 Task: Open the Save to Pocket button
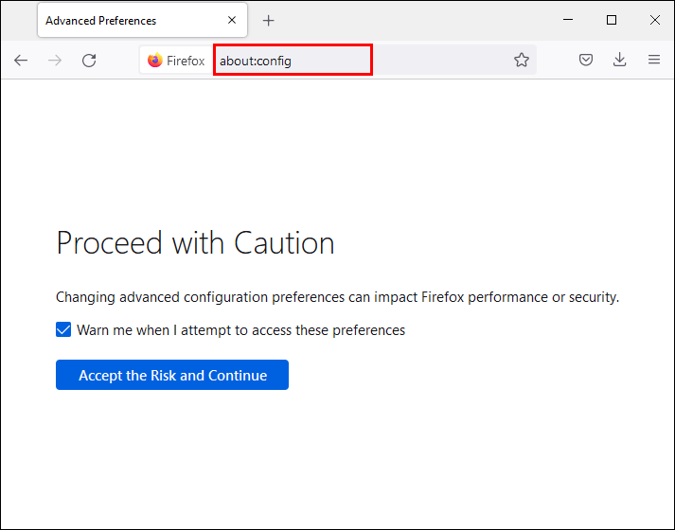click(x=586, y=61)
